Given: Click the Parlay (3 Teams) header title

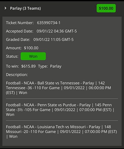Looking at the screenshot, I should [25, 9].
